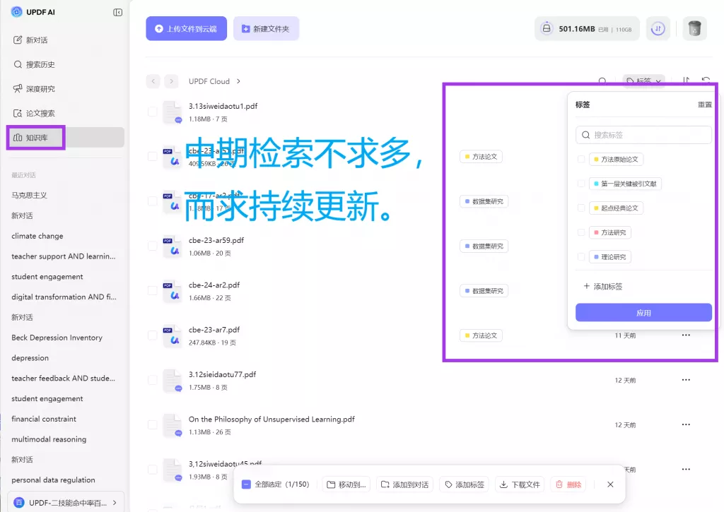The height and width of the screenshot is (512, 724).
Task: Open the trash bin at top right
Action: coord(694,28)
